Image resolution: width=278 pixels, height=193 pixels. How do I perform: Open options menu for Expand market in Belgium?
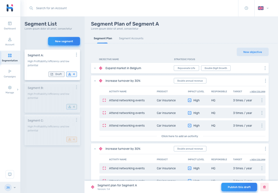click(265, 68)
